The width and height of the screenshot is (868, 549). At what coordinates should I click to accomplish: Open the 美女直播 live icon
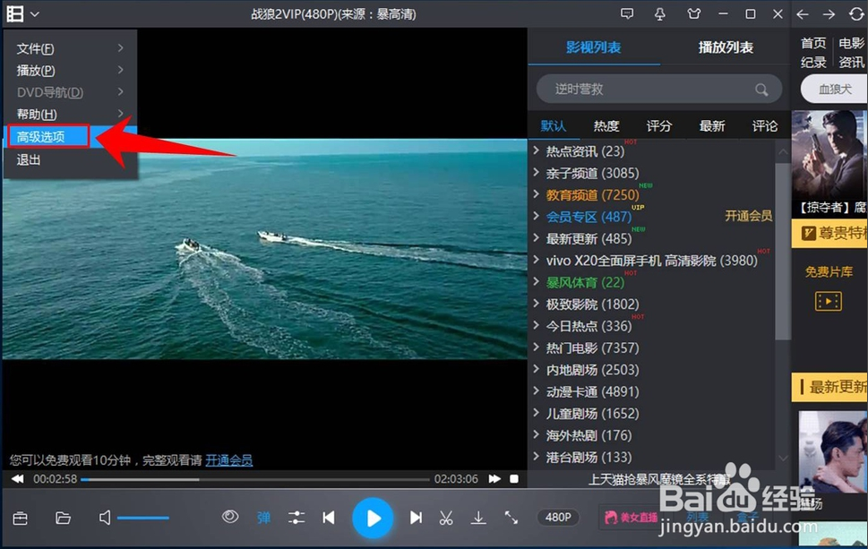pyautogui.click(x=632, y=518)
